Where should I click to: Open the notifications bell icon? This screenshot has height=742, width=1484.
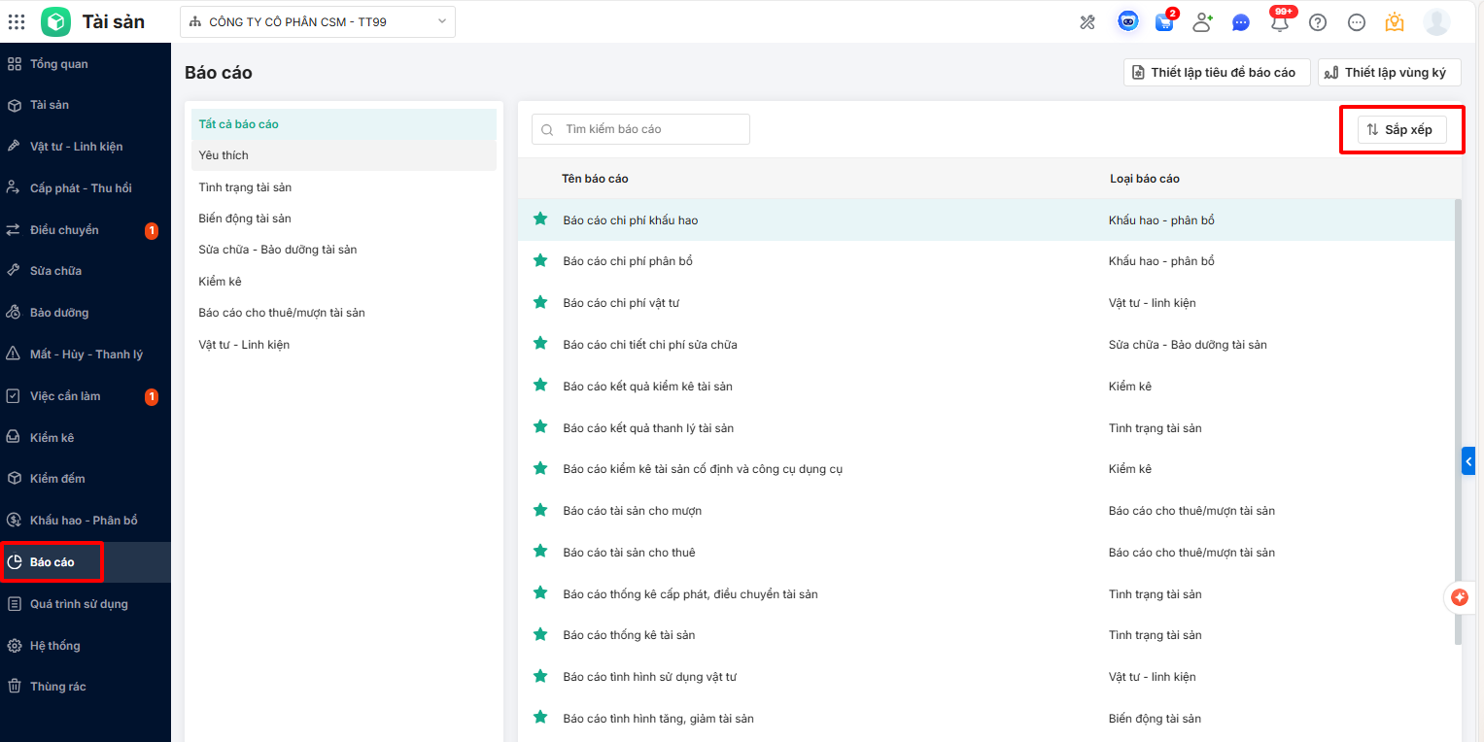pyautogui.click(x=1280, y=22)
